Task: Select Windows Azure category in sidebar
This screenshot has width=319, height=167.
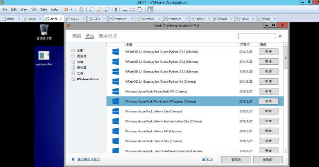Action: pos(88,79)
